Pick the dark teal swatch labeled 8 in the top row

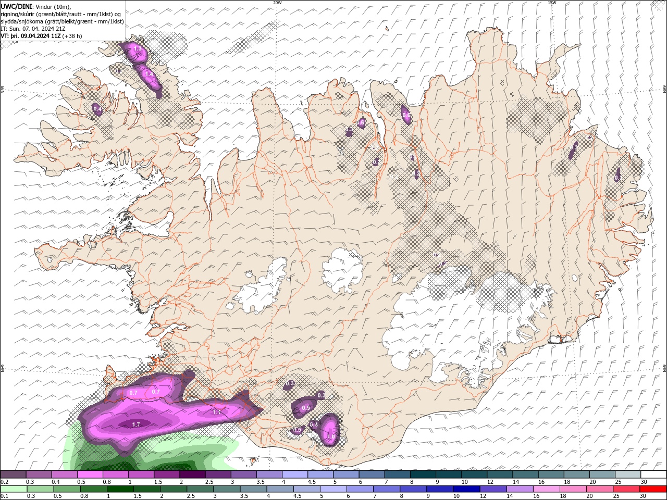(423, 474)
